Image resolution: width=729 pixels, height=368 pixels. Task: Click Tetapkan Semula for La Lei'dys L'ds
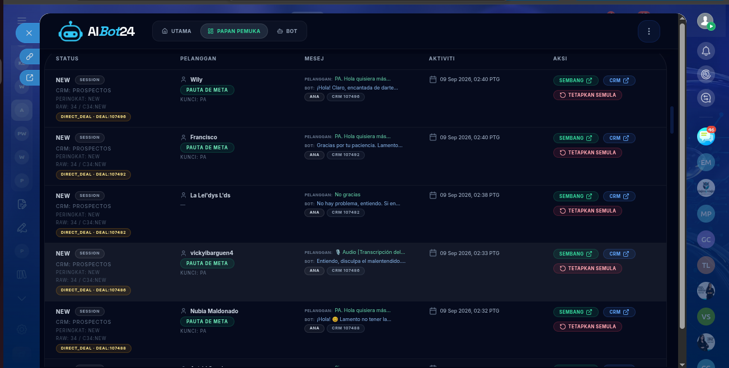point(587,211)
